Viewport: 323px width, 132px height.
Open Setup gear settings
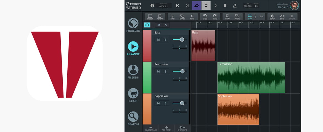click(x=272, y=17)
